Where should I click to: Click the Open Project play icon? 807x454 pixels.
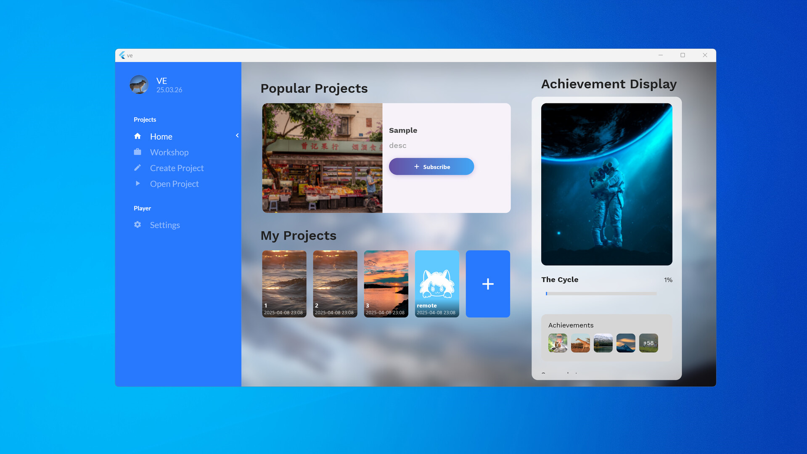(138, 184)
